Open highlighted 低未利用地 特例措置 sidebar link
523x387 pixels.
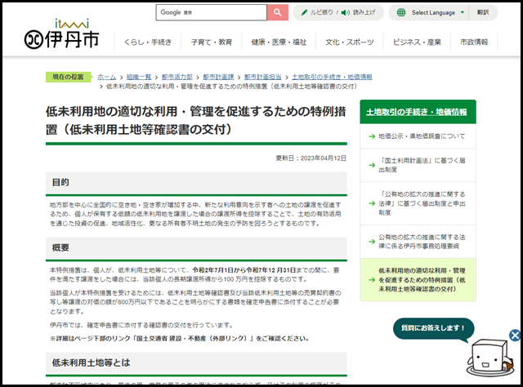(x=422, y=280)
